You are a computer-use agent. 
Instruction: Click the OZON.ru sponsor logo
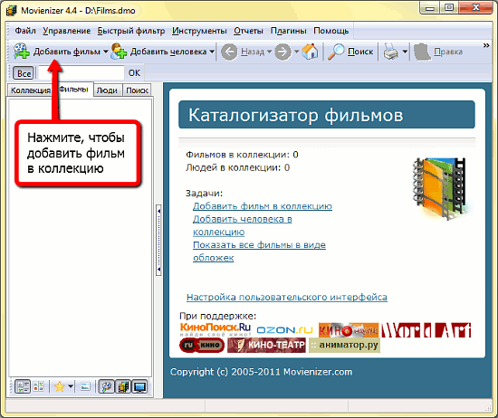click(284, 330)
